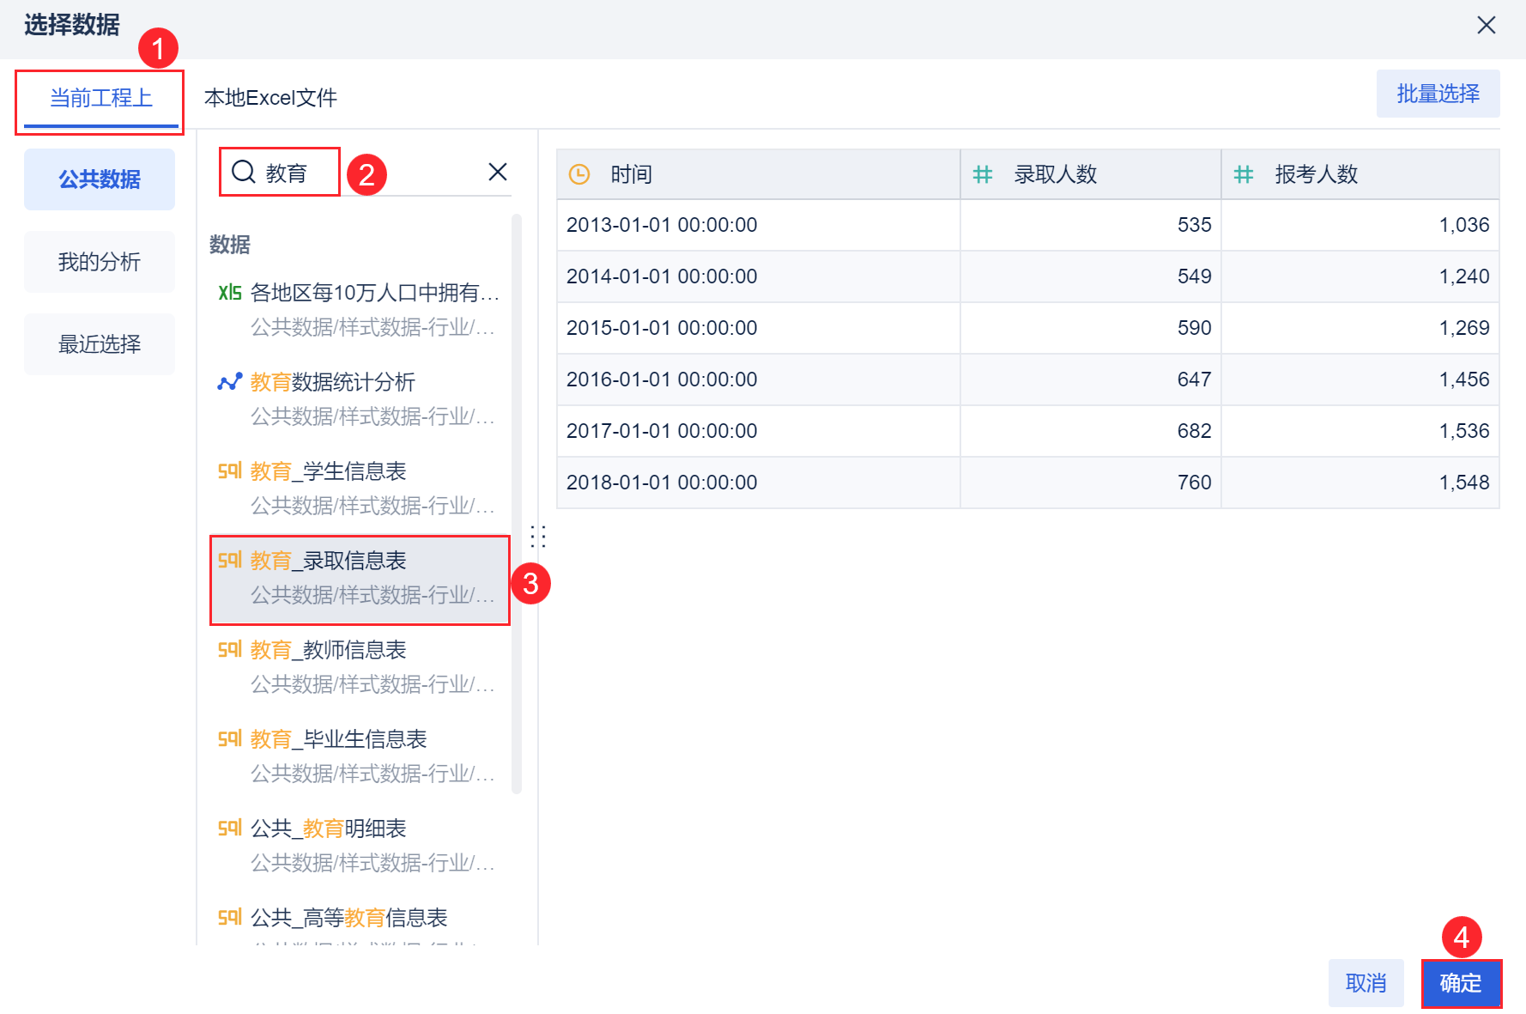
Task: Click the number icon beside 录取人数 column
Action: point(982,174)
